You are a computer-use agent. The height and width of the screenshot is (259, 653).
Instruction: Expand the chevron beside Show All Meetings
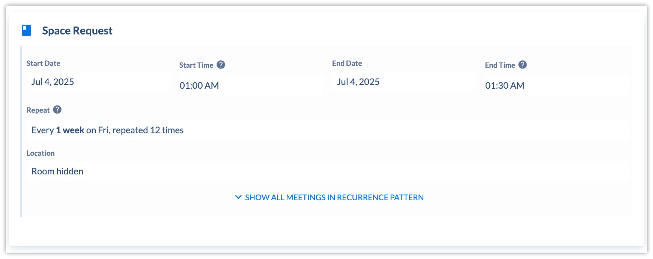pos(238,197)
